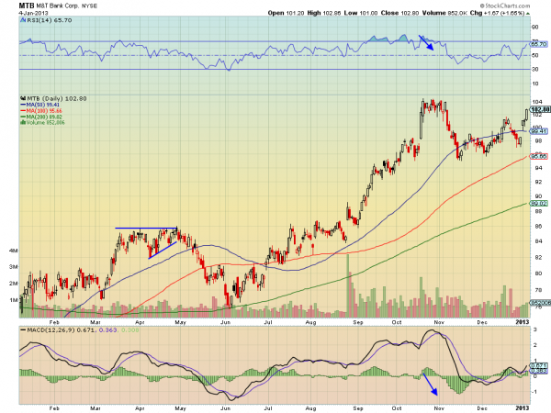This screenshot has width=551, height=413.
Task: Click the 3 level on MACD axis
Action: pos(535,329)
